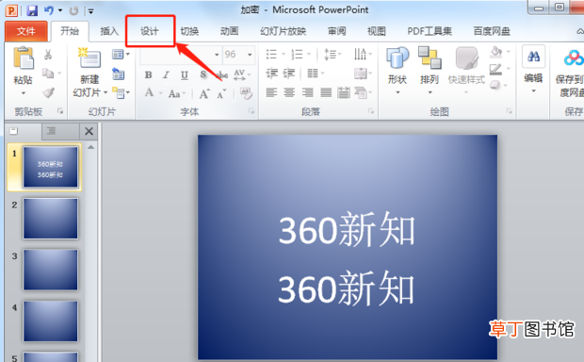Open the font color A picker
This screenshot has width=584, height=362.
click(x=154, y=92)
